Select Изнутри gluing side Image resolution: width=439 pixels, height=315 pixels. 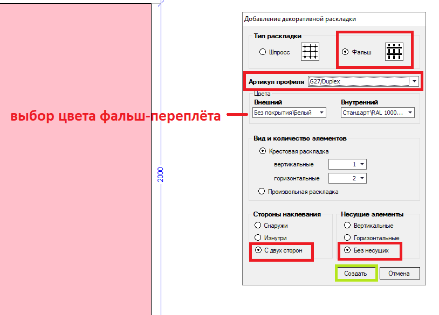[259, 237]
